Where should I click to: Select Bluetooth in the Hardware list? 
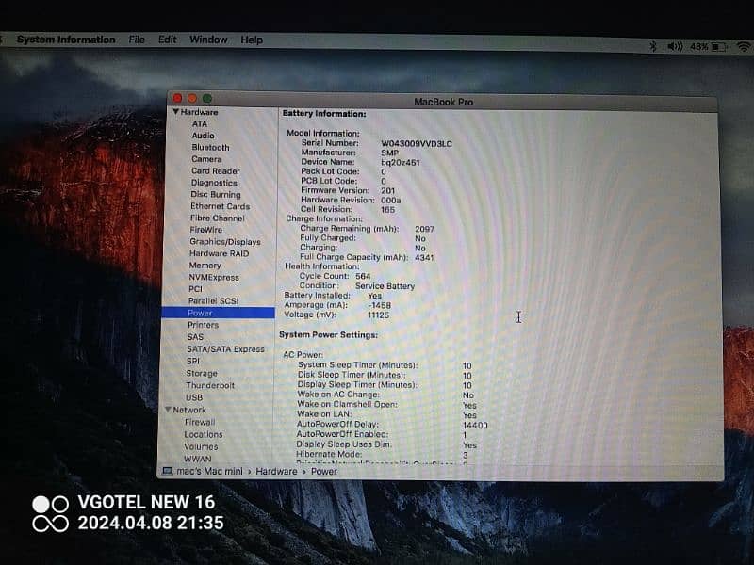(210, 147)
